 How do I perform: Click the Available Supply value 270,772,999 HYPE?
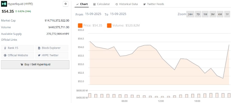[x=58, y=34]
